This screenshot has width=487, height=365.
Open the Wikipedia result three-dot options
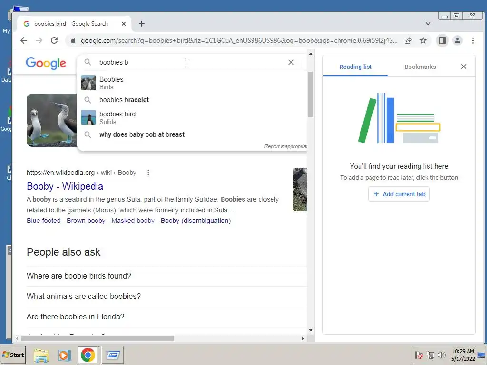click(x=148, y=173)
